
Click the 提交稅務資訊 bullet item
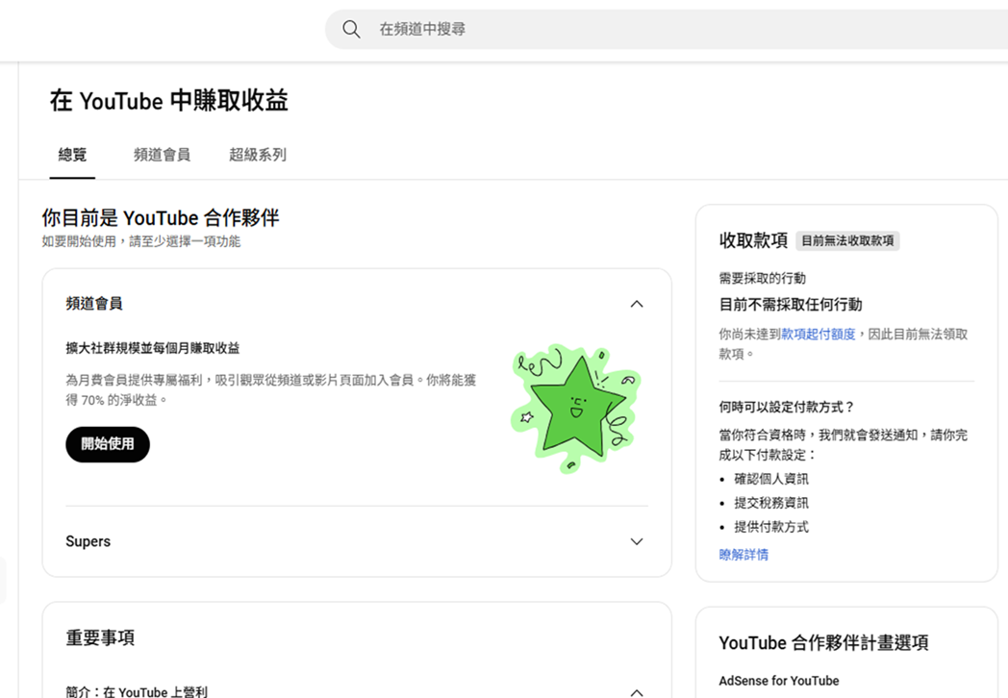coord(771,503)
